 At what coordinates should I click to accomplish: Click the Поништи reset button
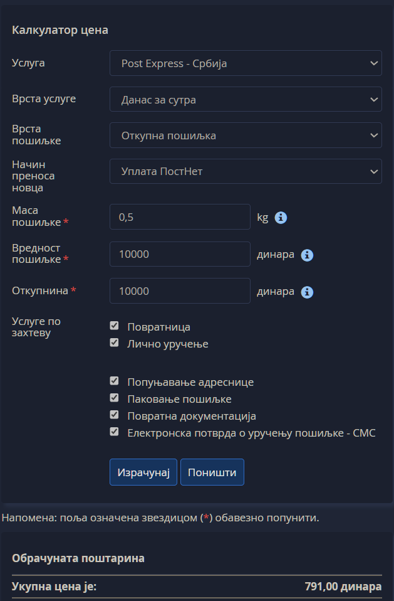212,472
